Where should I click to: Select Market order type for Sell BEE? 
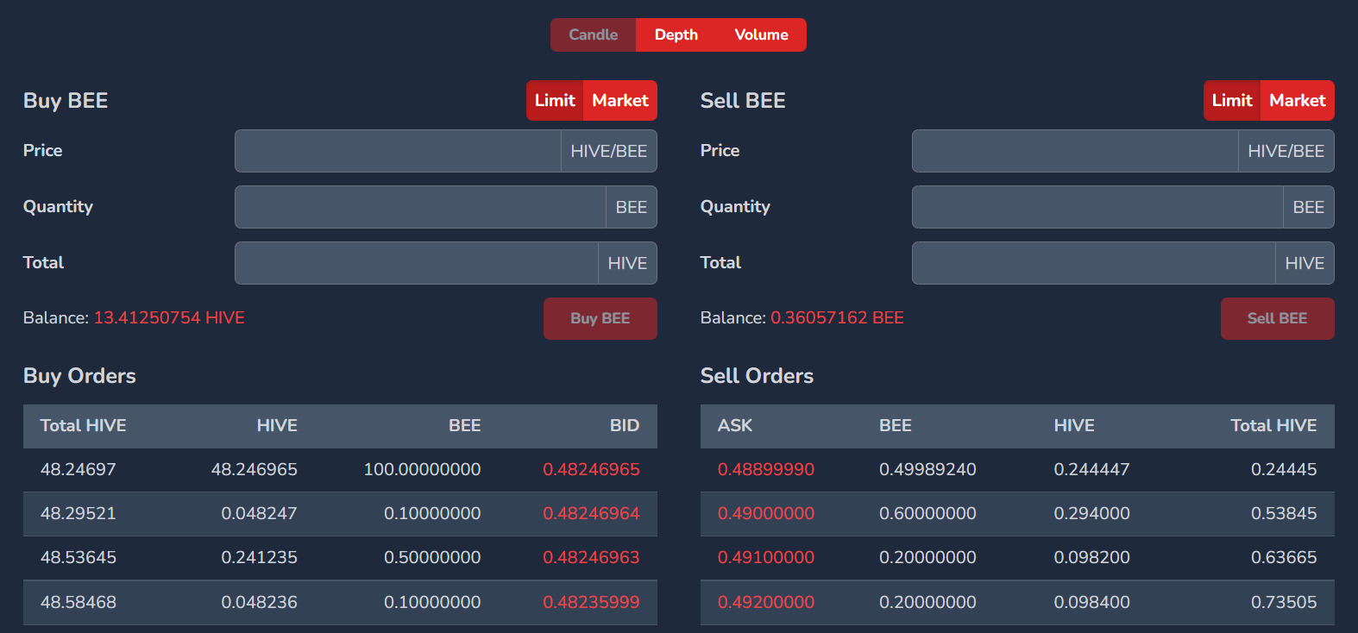click(1298, 101)
